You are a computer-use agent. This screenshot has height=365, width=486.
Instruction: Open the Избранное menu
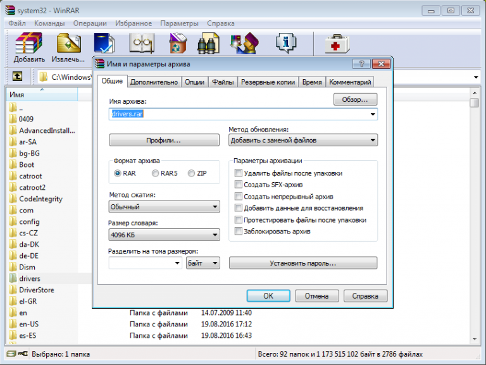[134, 23]
